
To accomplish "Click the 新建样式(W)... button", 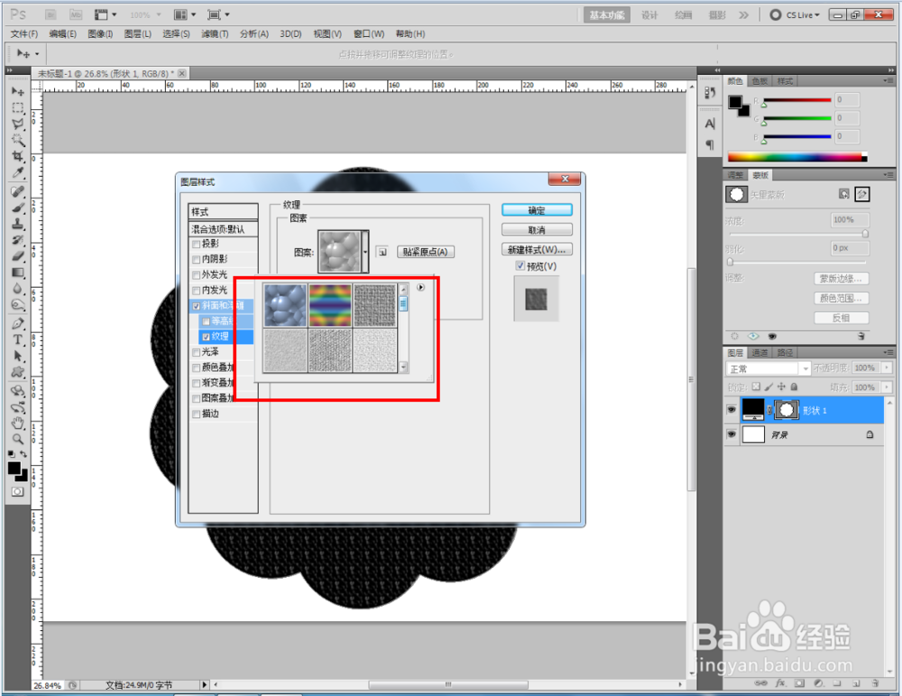I will click(537, 249).
